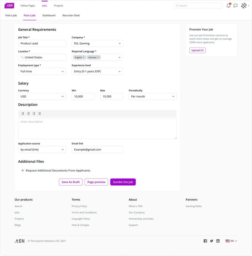This screenshot has height=256, width=252.
Task: Open the chat messages icon
Action: point(235,6)
